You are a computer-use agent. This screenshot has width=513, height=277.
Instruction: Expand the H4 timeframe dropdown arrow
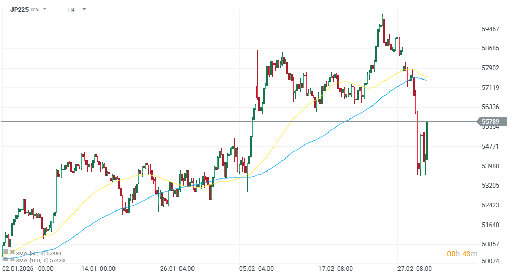tap(84, 9)
